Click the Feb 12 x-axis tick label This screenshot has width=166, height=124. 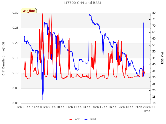[73, 107]
